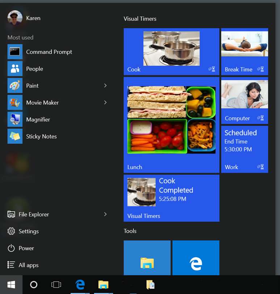280x294 pixels.
Task: Open the Work scheduled timer tile
Action: point(245,149)
